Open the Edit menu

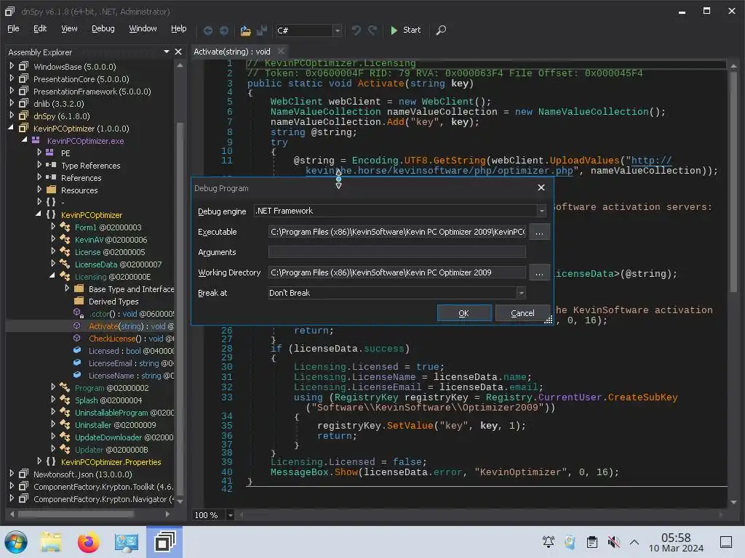coord(40,28)
